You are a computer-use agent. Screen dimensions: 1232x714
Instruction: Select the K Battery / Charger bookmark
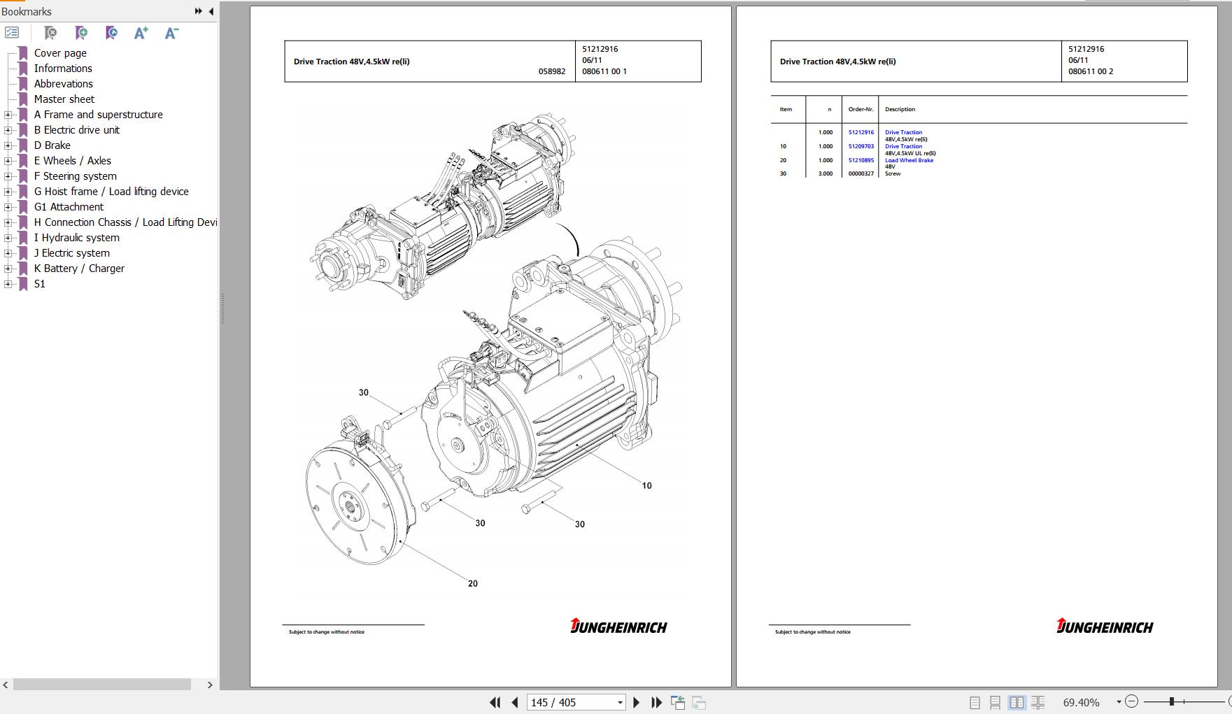click(x=79, y=269)
